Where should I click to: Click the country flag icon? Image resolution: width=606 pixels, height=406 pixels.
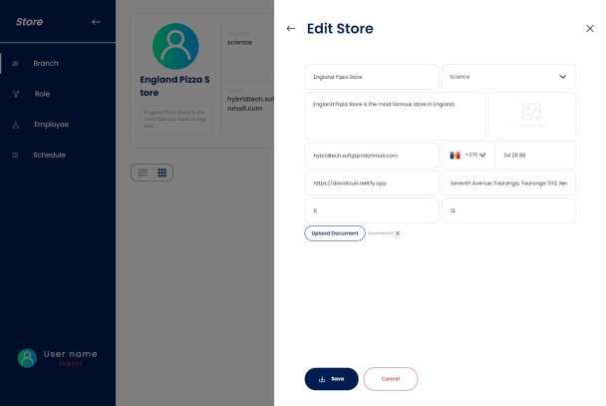tap(454, 156)
